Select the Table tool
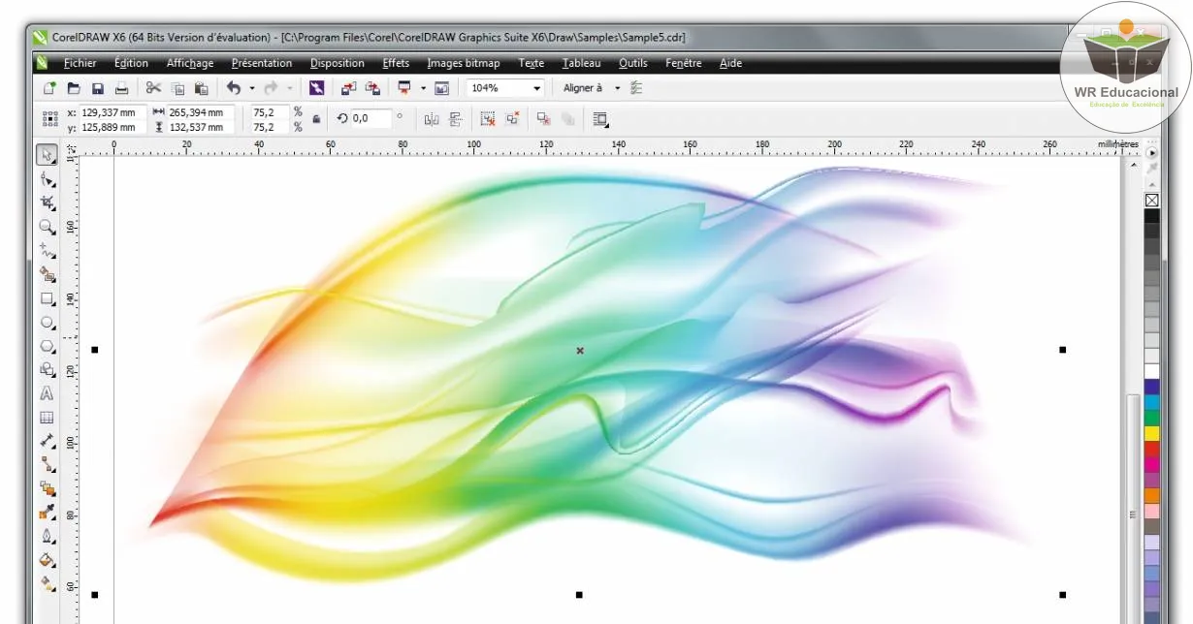Screen dimensions: 1193x624 (x=47, y=419)
